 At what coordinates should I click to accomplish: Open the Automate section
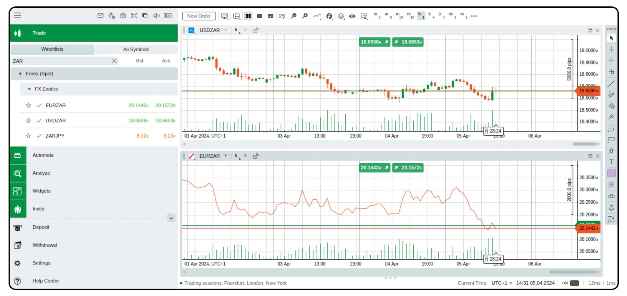[94, 155]
